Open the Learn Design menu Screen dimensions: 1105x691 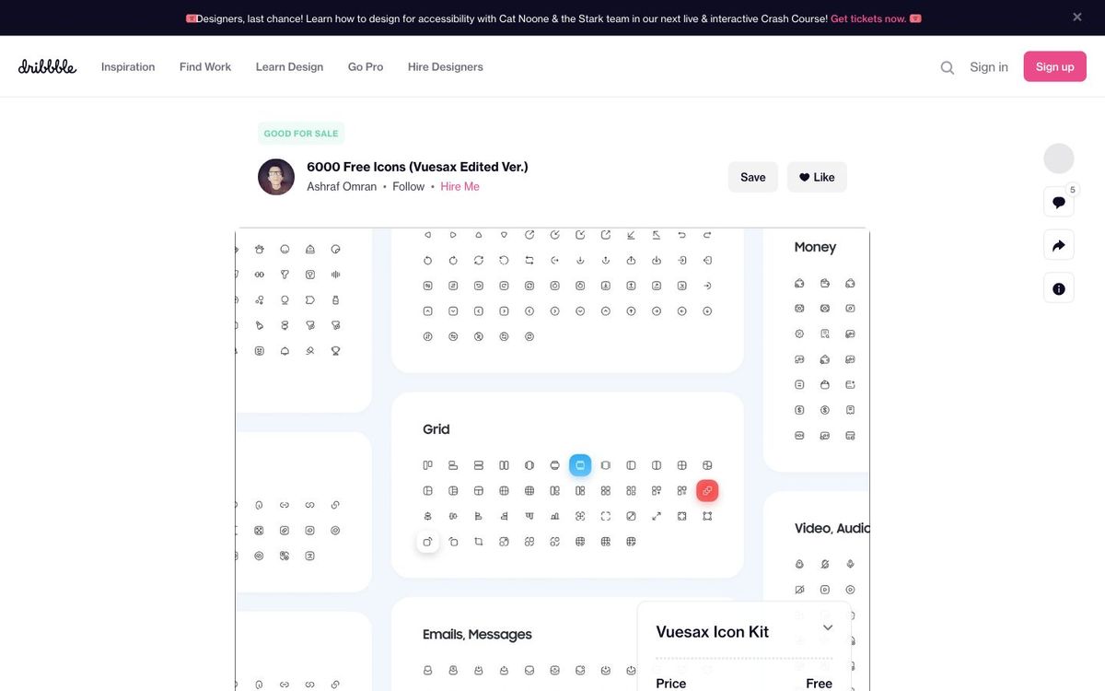click(289, 67)
